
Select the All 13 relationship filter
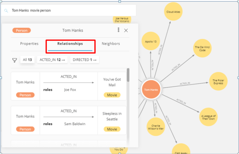pos(27,60)
